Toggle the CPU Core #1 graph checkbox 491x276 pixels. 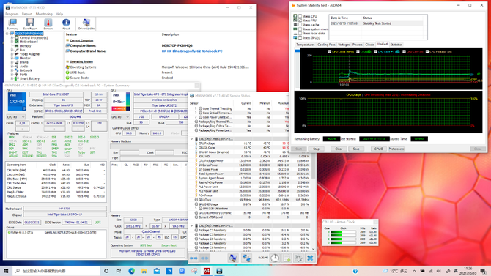[375, 52]
